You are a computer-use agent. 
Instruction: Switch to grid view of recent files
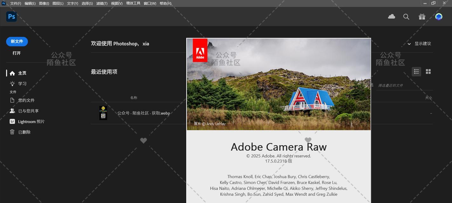tap(428, 72)
